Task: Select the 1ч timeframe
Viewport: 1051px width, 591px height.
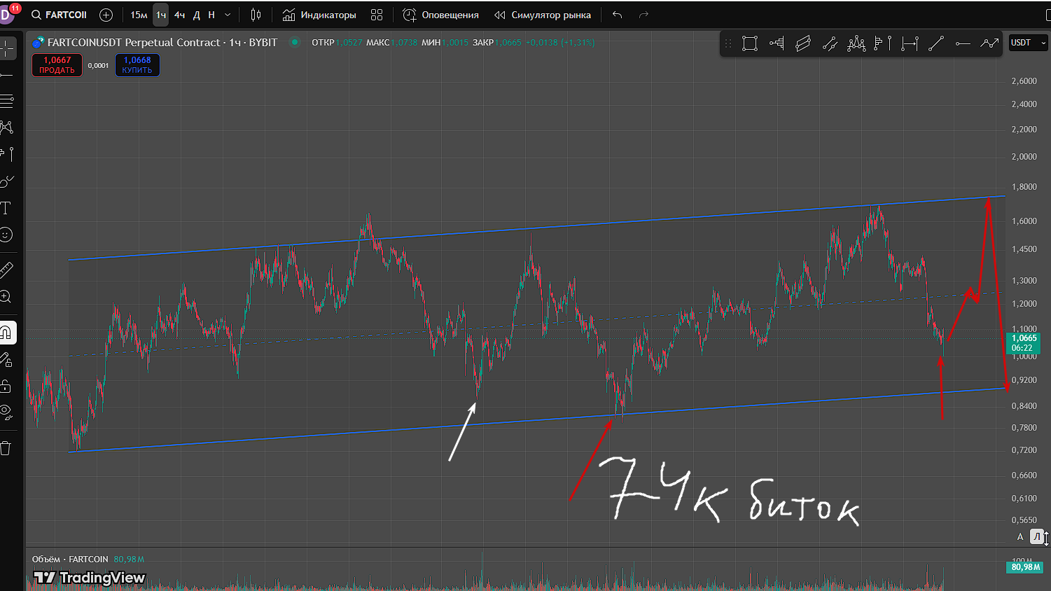Action: point(161,15)
